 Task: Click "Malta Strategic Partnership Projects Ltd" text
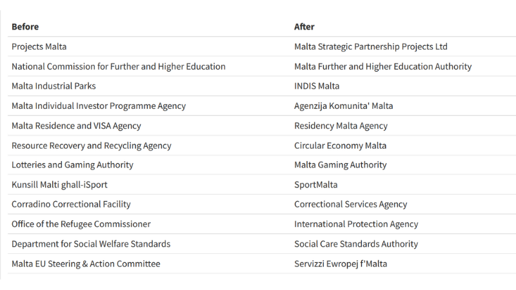click(x=370, y=46)
